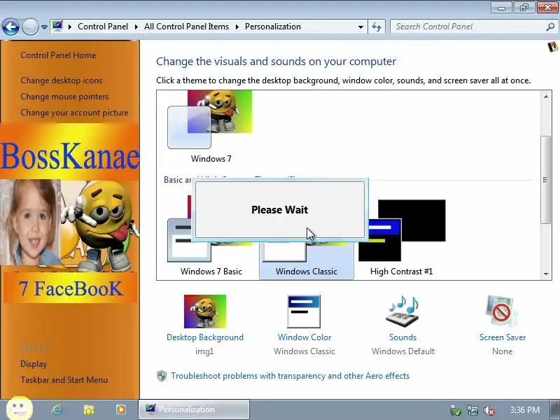
Task: Open the Start menu smiley orb
Action: [x=20, y=408]
